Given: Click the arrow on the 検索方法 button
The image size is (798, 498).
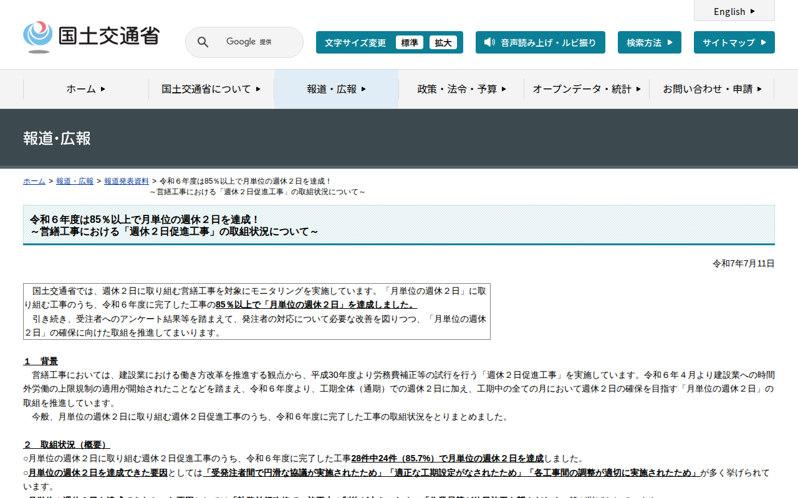Looking at the screenshot, I should tap(670, 42).
